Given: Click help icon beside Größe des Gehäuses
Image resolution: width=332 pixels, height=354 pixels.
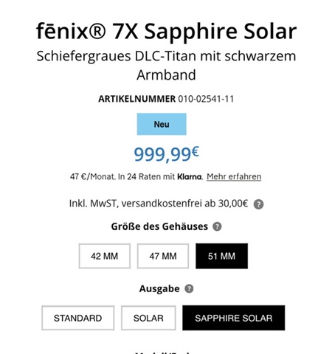Looking at the screenshot, I should [217, 226].
